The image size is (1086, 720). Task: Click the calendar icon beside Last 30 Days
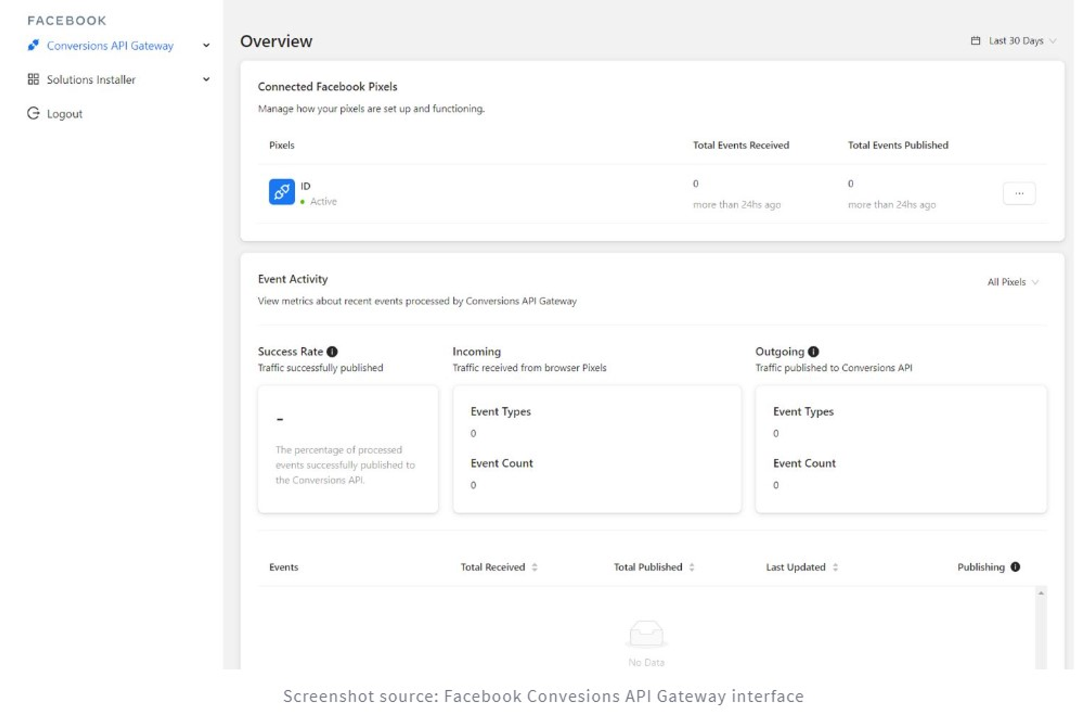point(976,41)
